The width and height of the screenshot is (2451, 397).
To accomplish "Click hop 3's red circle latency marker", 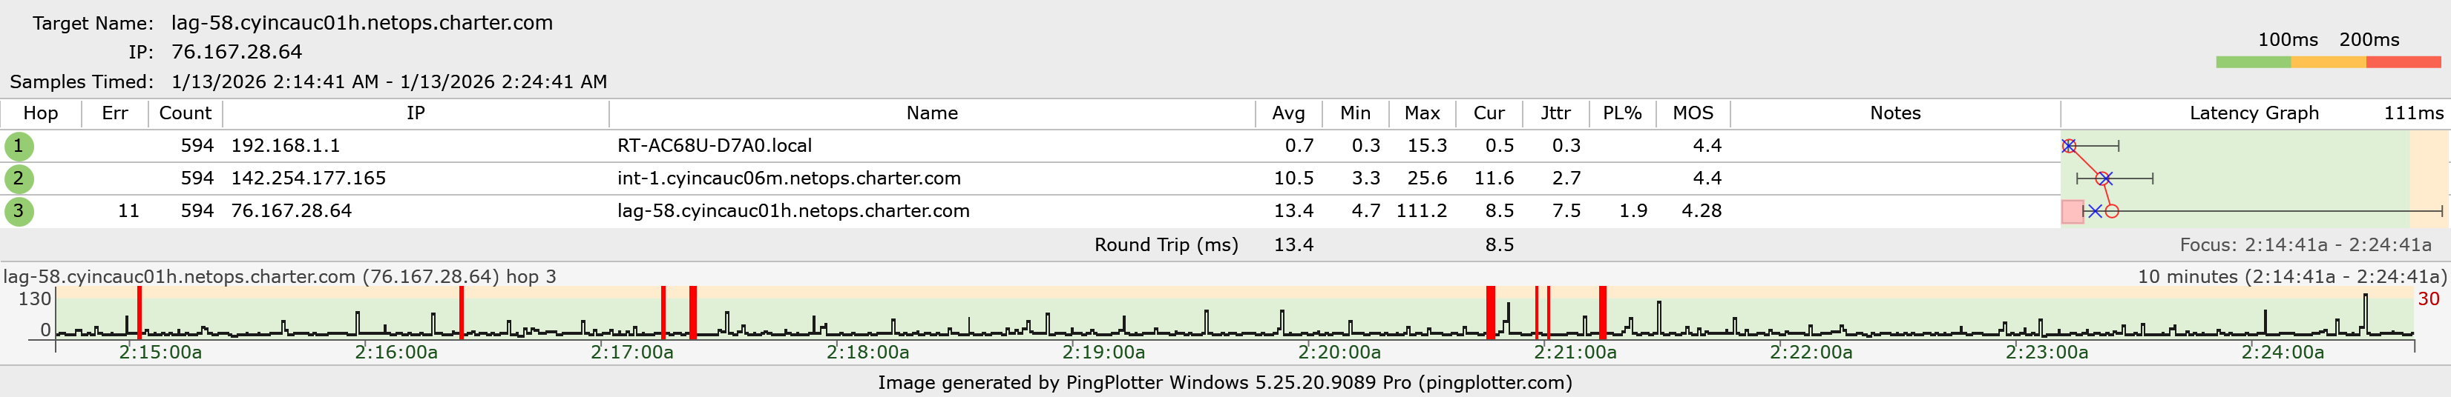I will [2111, 211].
